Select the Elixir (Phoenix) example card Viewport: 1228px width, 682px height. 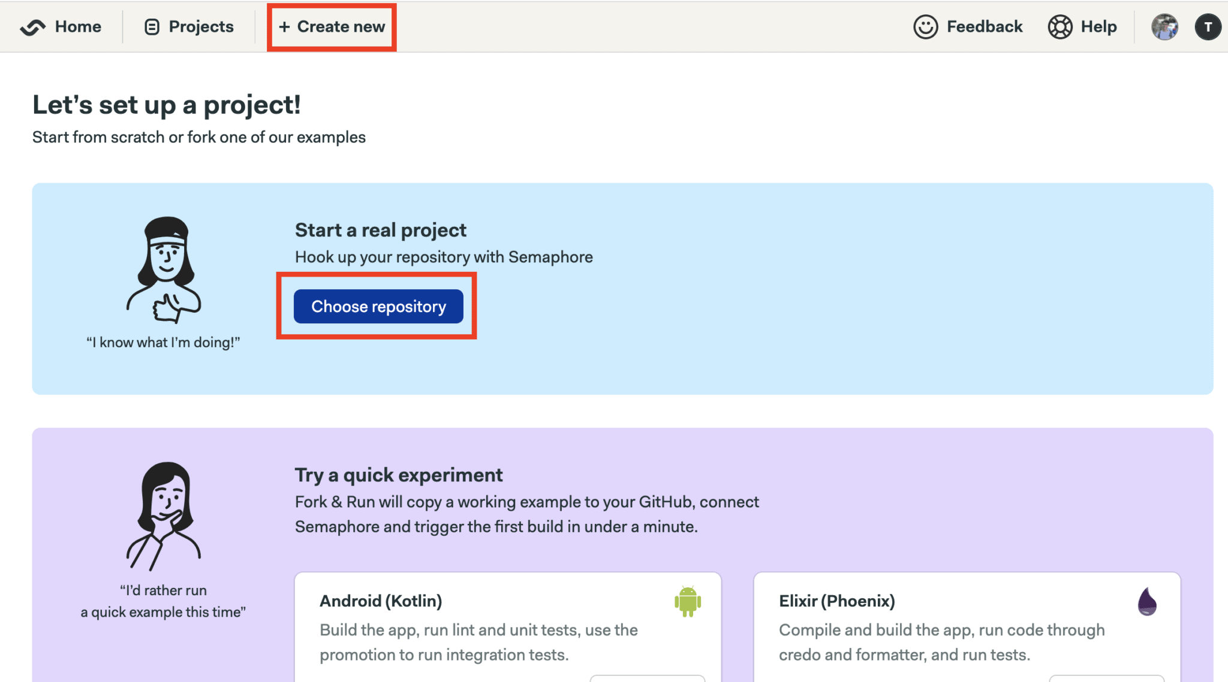[967, 627]
